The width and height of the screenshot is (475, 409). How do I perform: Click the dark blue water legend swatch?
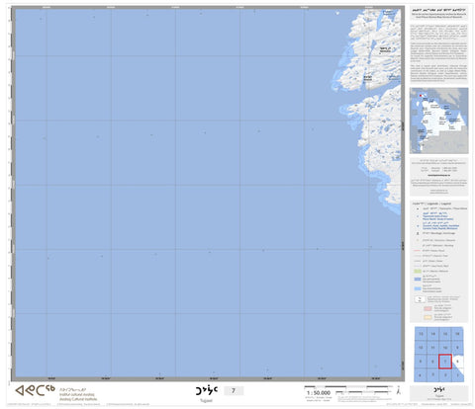point(418,280)
